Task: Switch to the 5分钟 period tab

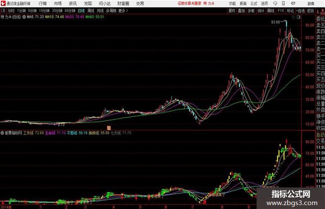Action: click(x=32, y=11)
